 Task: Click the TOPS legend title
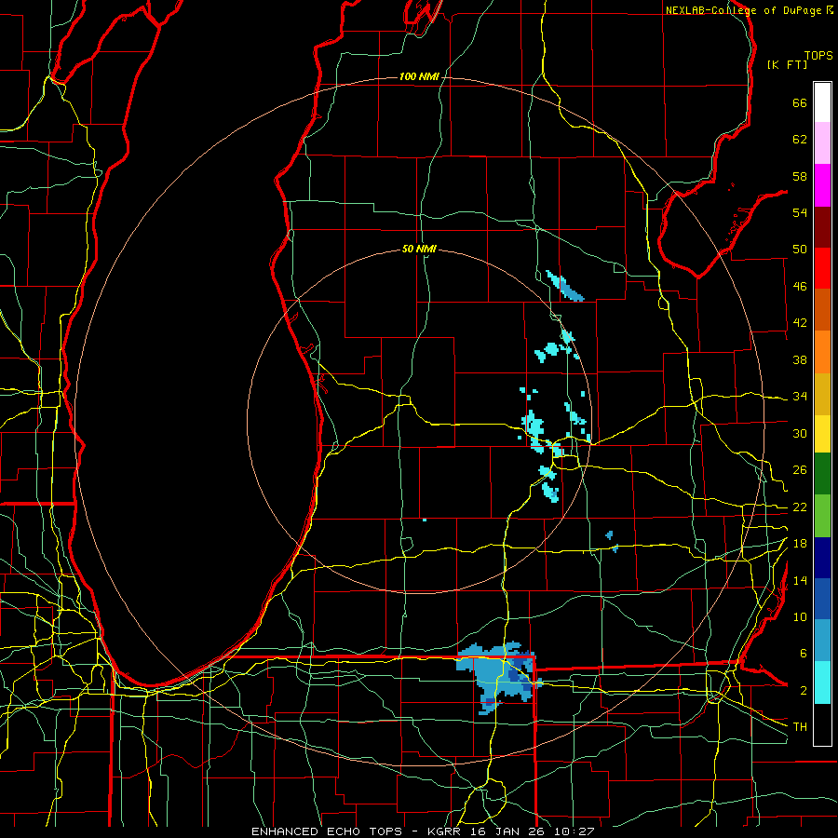pyautogui.click(x=818, y=56)
